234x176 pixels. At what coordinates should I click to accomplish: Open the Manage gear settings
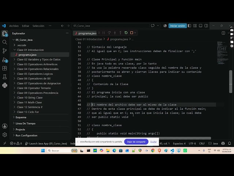click(5, 135)
